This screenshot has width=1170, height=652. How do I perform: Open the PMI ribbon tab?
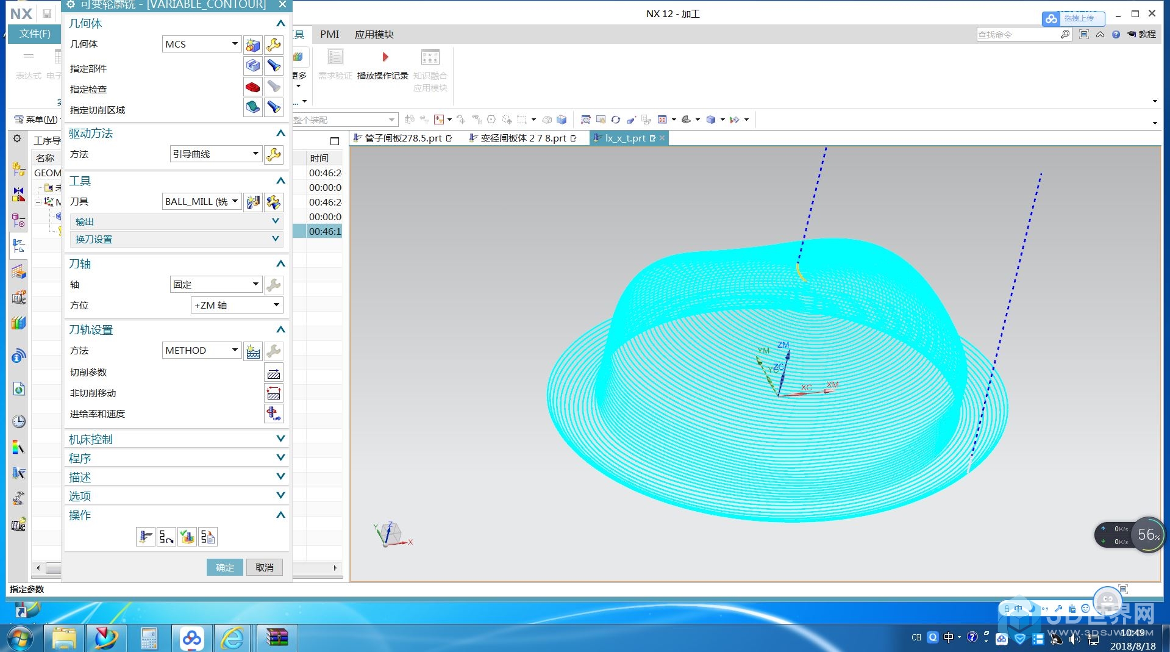coord(329,34)
